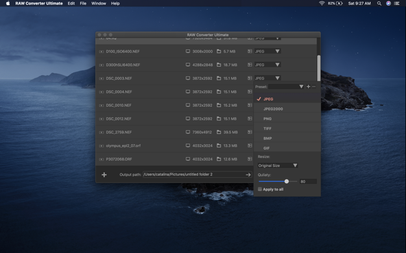Image resolution: width=406 pixels, height=253 pixels.
Task: Adjust the Quality slider handle
Action: (287, 181)
